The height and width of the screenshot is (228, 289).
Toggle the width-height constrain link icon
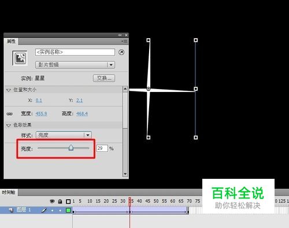click(10, 114)
